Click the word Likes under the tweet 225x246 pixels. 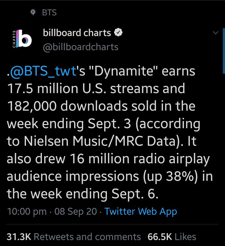185,237
